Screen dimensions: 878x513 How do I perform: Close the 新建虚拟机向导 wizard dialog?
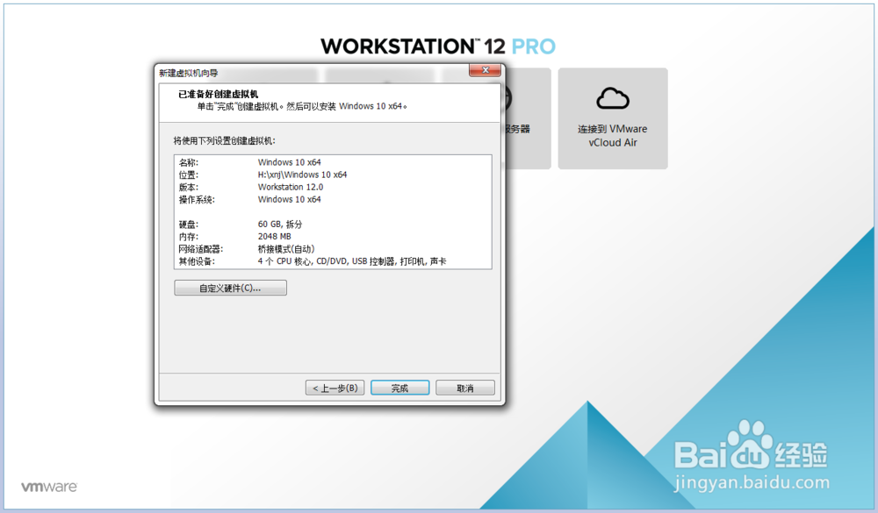pos(486,70)
